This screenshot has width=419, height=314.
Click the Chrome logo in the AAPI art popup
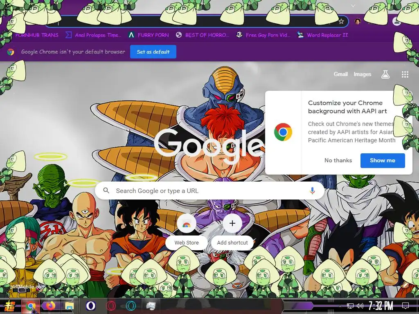[x=283, y=132]
